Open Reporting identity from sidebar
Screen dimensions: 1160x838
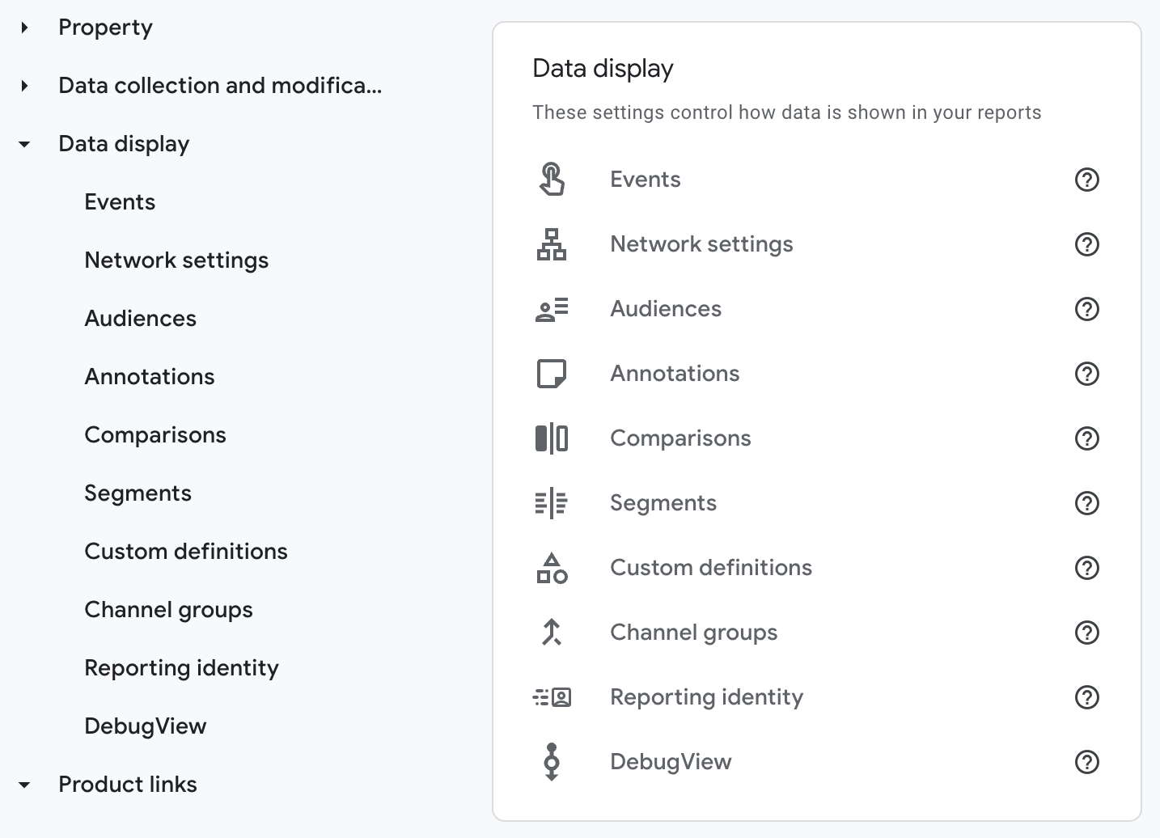tap(181, 668)
